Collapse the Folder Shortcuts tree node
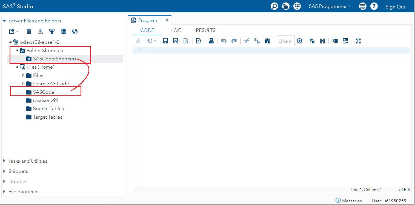415x205 pixels. tap(17, 50)
